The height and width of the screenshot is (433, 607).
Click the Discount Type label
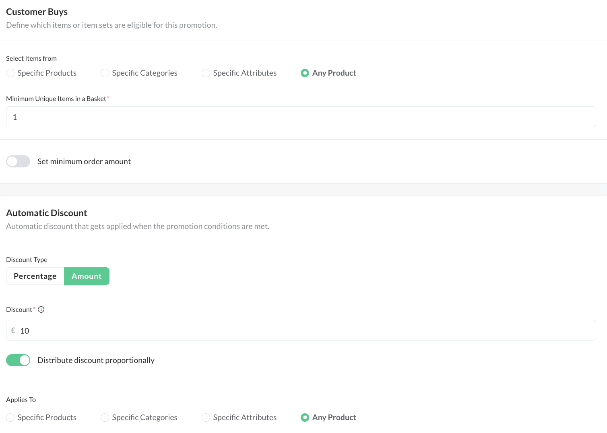click(27, 260)
